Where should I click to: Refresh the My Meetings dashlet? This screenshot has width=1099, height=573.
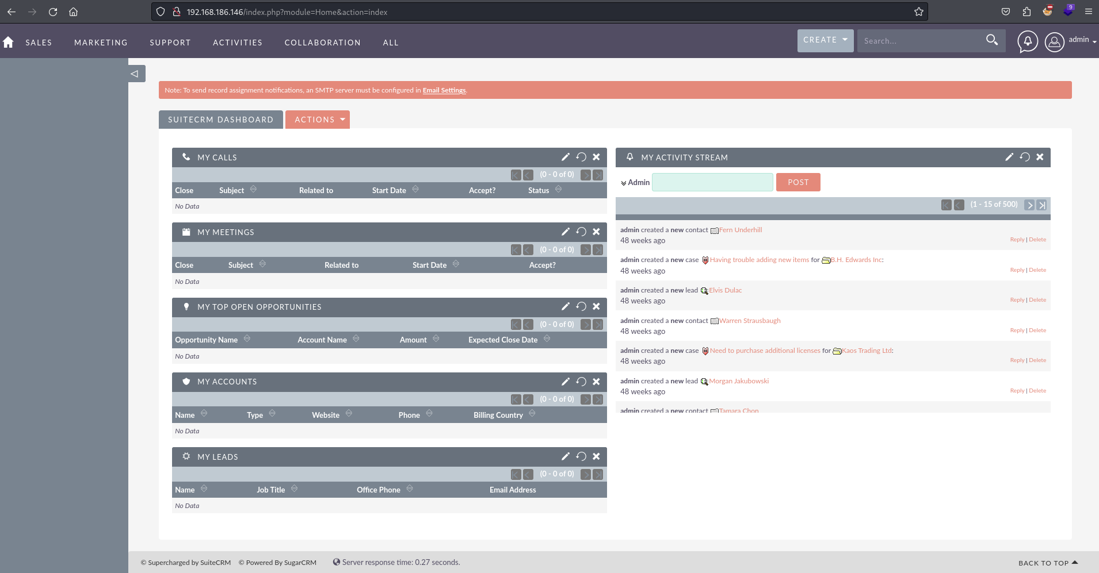[x=581, y=232]
